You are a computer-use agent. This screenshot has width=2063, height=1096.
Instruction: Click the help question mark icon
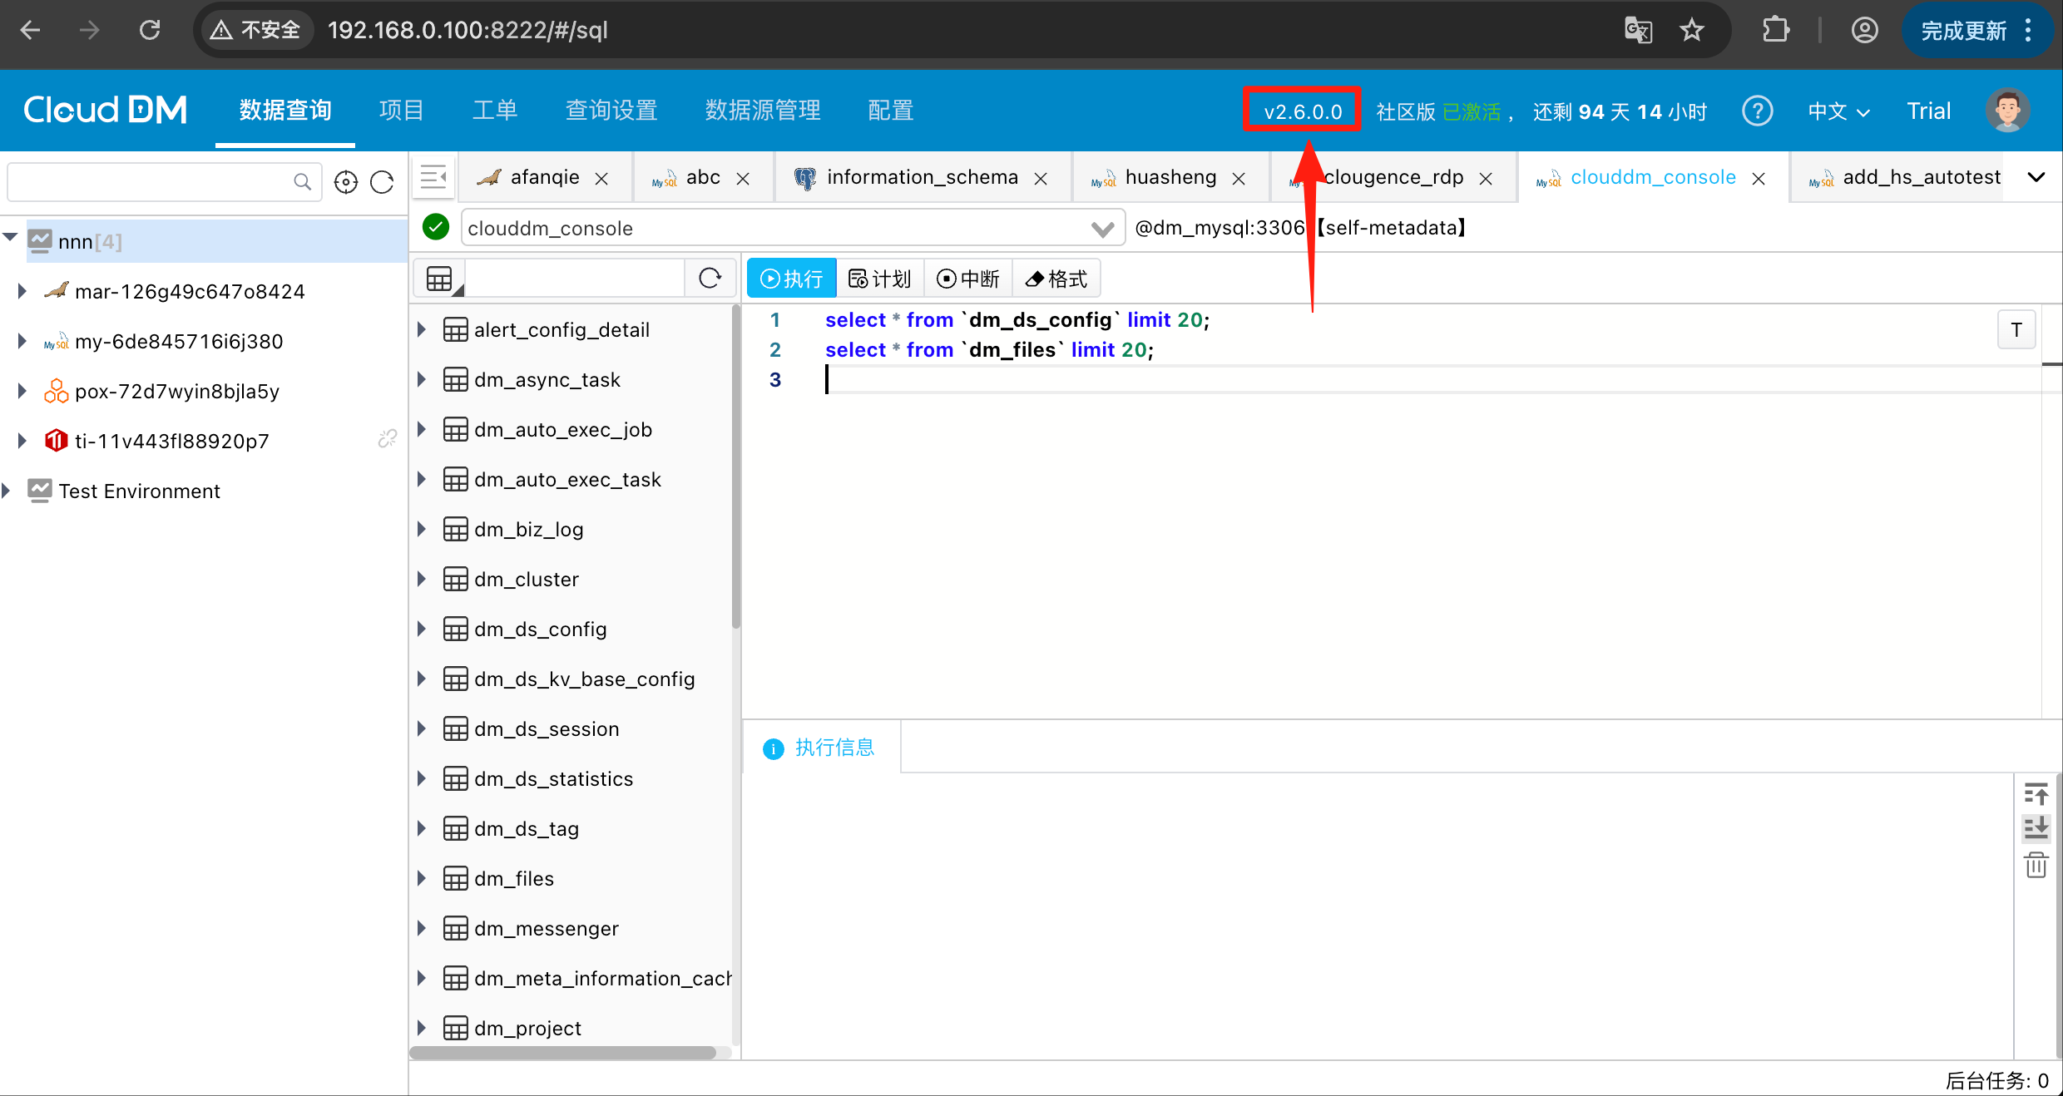tap(1757, 111)
